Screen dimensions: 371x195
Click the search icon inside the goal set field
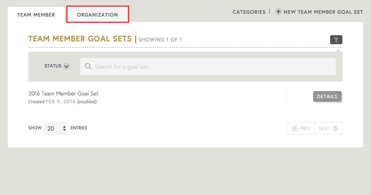[x=88, y=66]
